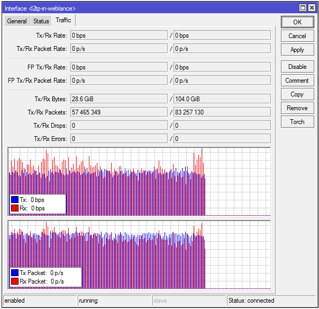Select the Rx Packet Rate field
This screenshot has height=309, width=319.
[222, 49]
